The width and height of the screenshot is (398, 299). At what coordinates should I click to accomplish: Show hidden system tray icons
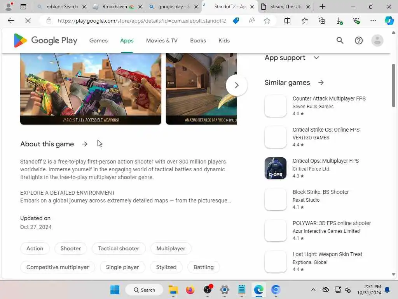pyautogui.click(x=313, y=290)
